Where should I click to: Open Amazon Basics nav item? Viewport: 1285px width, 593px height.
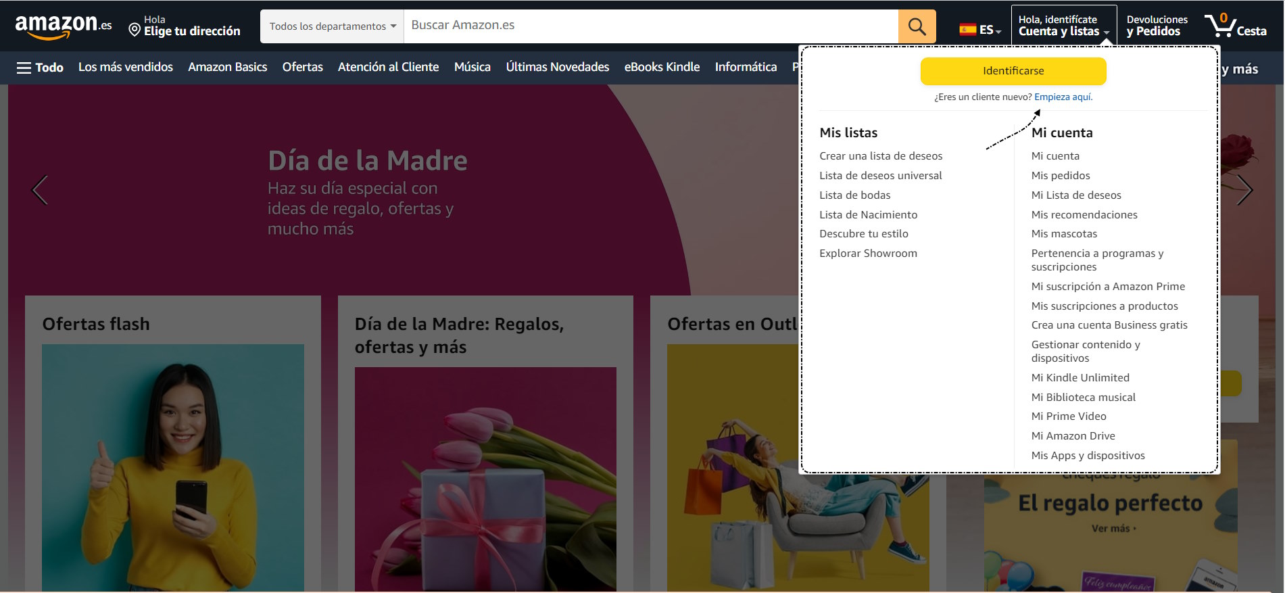pyautogui.click(x=228, y=67)
